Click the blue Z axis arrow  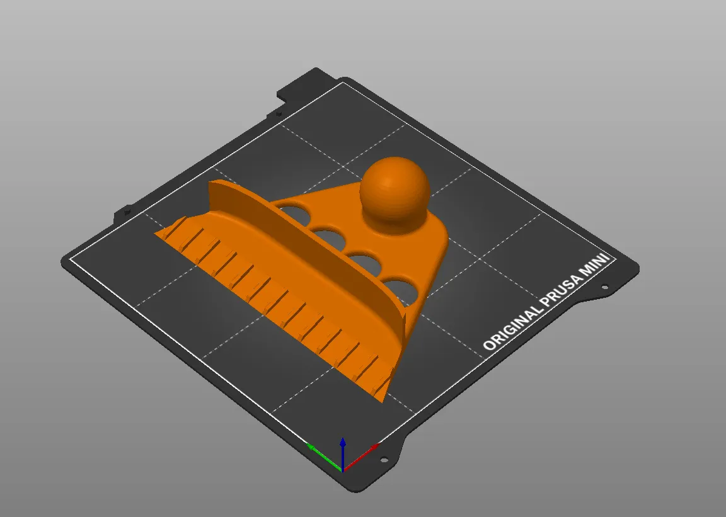[342, 453]
